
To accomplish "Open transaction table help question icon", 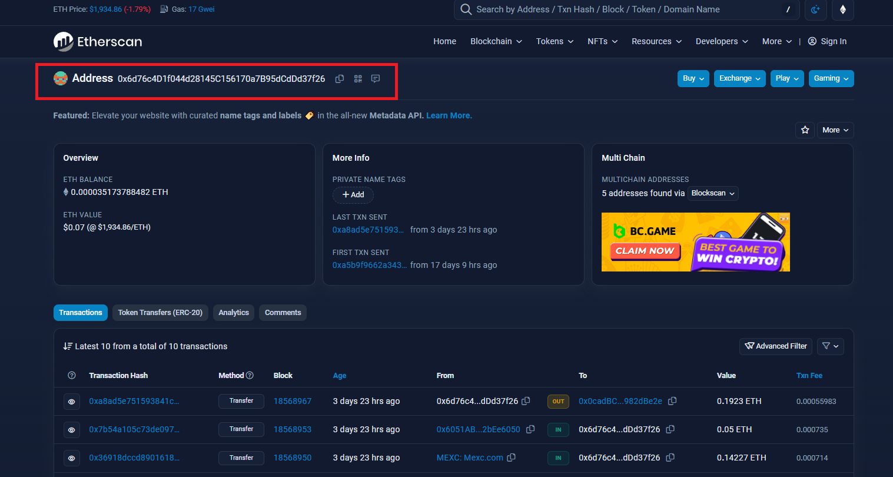I will coord(72,375).
